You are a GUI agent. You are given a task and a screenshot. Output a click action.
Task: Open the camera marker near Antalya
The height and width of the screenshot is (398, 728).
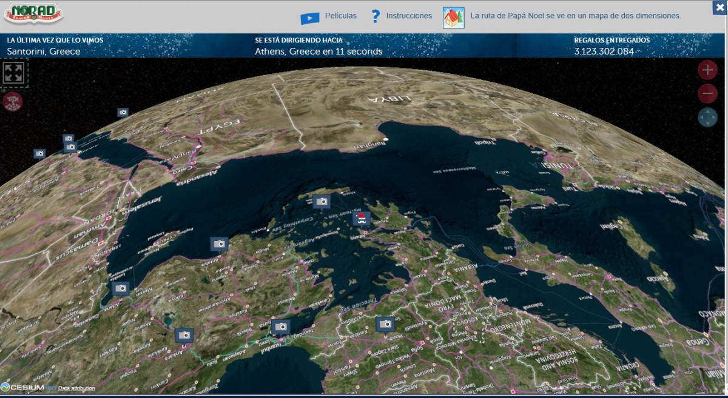pos(219,244)
